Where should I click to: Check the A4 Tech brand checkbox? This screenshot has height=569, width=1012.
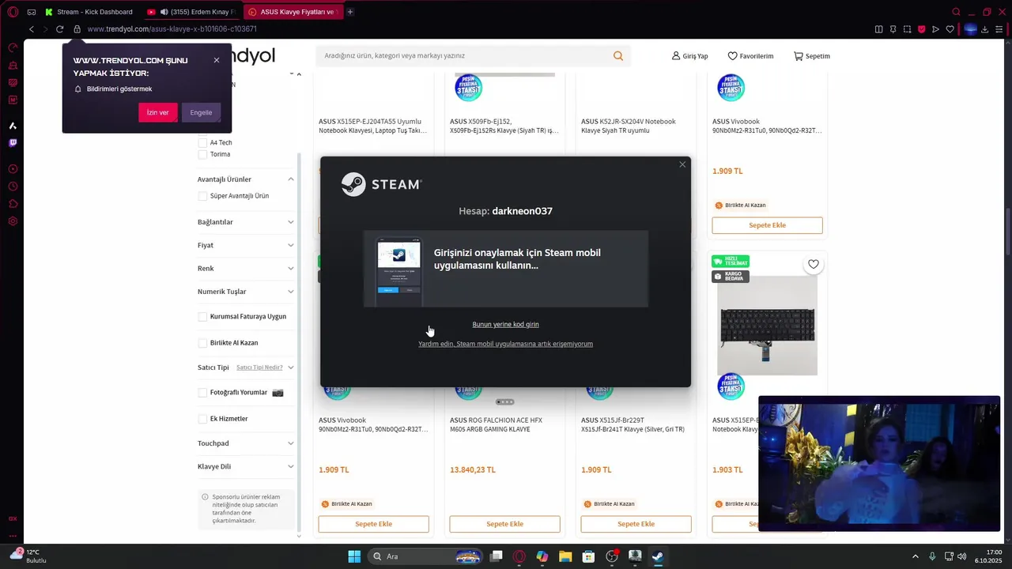(203, 143)
